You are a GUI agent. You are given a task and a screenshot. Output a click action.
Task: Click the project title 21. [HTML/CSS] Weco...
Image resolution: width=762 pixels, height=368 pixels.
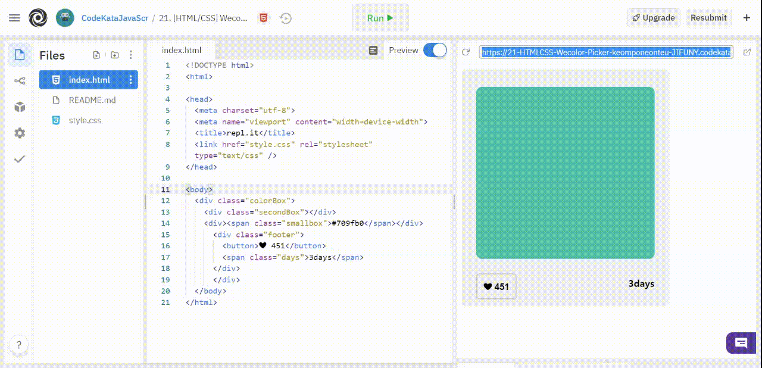point(204,18)
